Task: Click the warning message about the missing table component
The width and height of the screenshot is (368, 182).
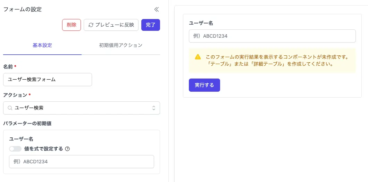Action: click(x=272, y=60)
